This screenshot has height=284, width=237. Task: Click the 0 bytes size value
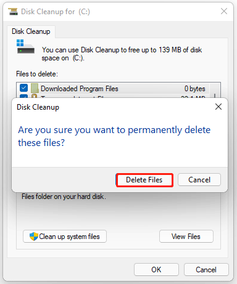194,89
